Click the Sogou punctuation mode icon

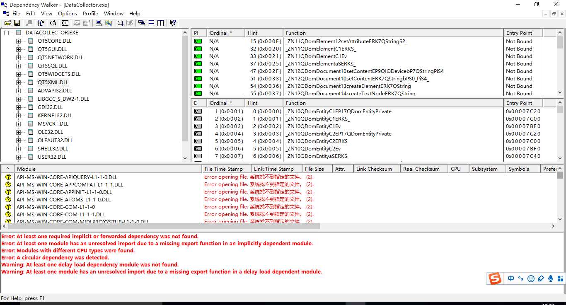point(521,278)
